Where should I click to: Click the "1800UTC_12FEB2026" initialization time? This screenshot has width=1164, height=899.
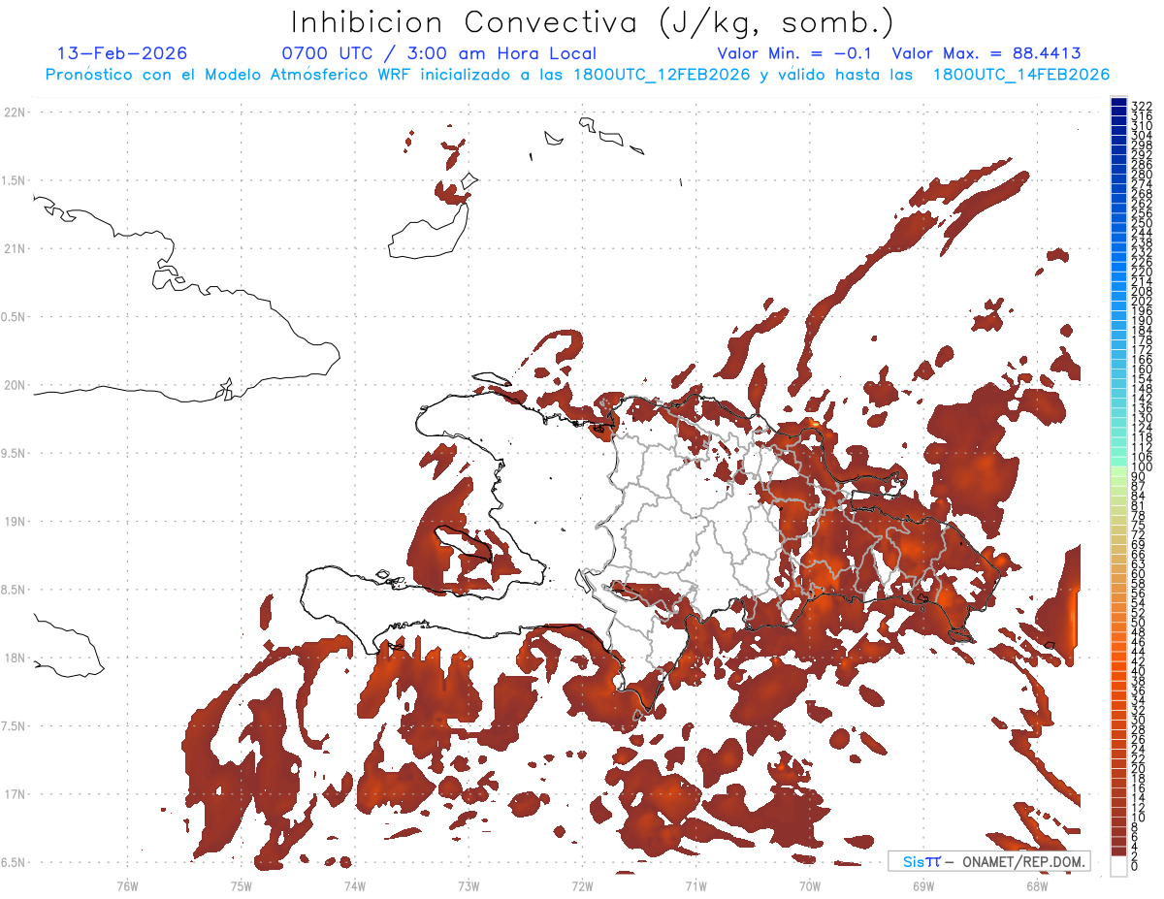point(662,74)
